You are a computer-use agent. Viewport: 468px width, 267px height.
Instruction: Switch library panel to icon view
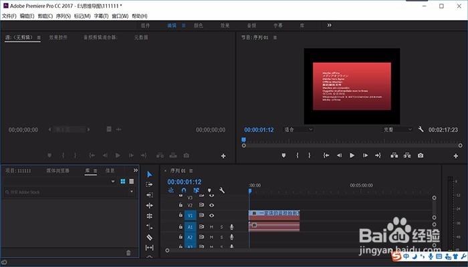(x=122, y=181)
